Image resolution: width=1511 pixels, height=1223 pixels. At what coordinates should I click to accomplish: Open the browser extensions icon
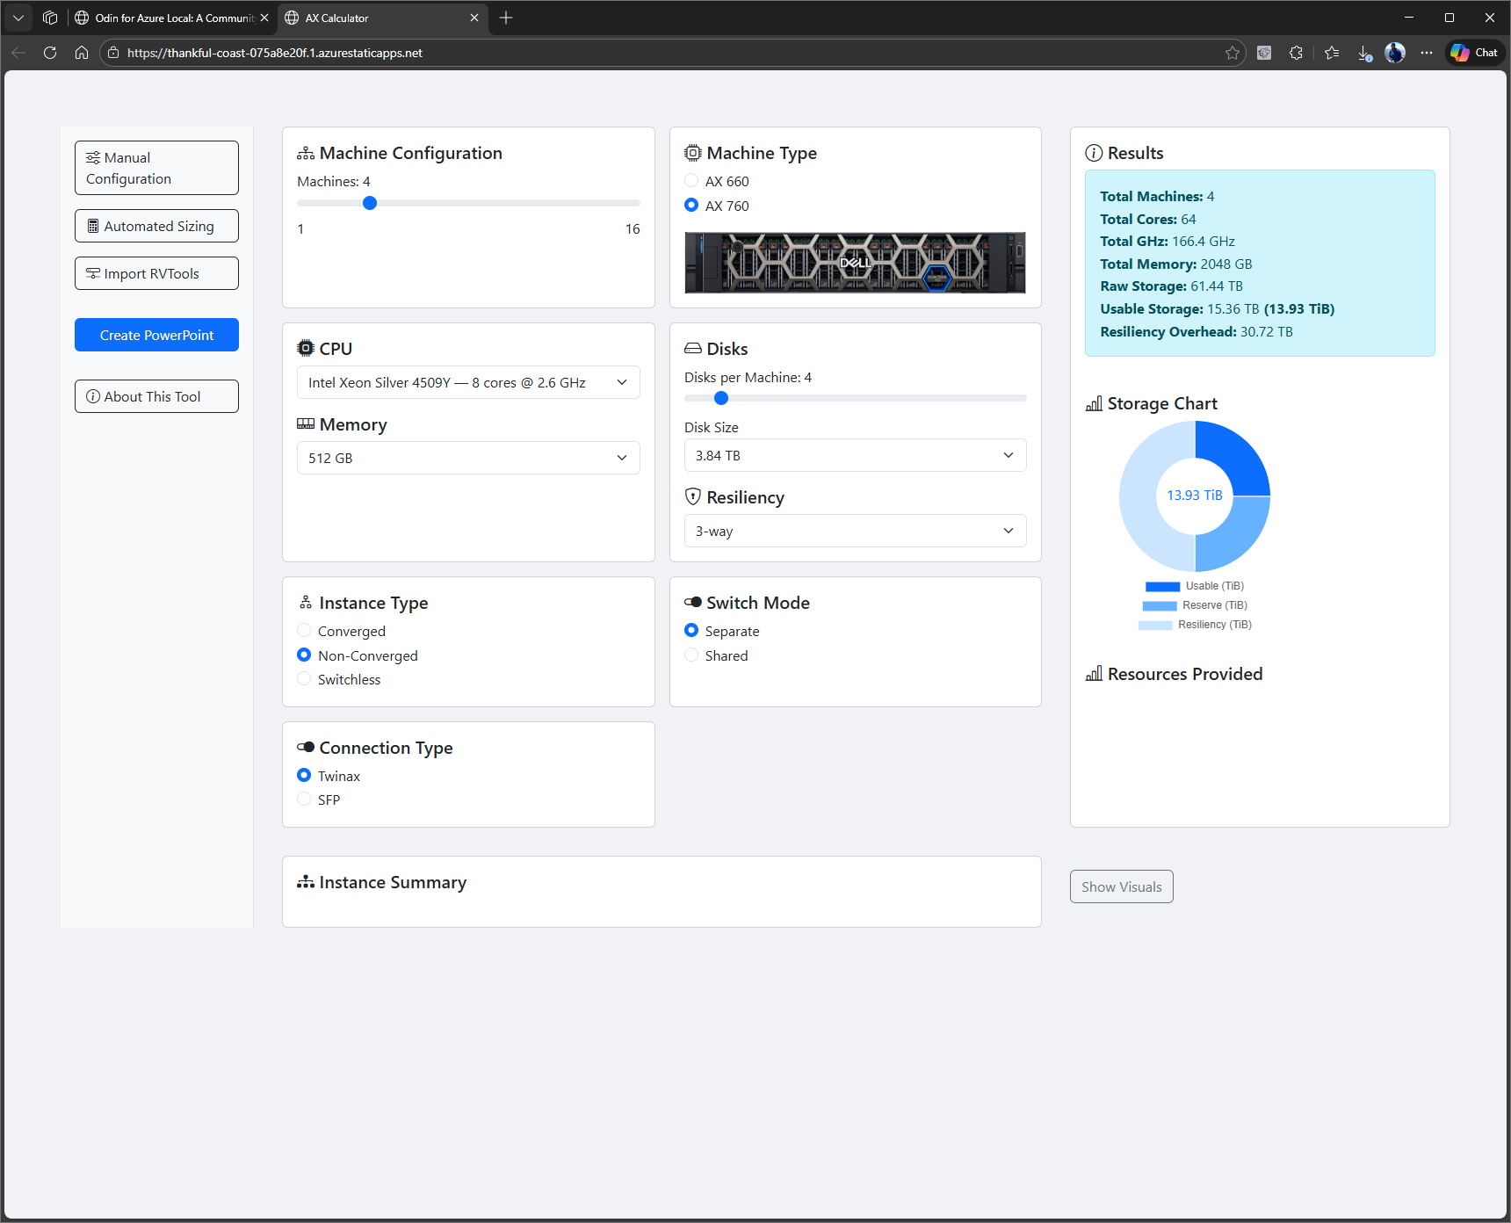(1296, 53)
